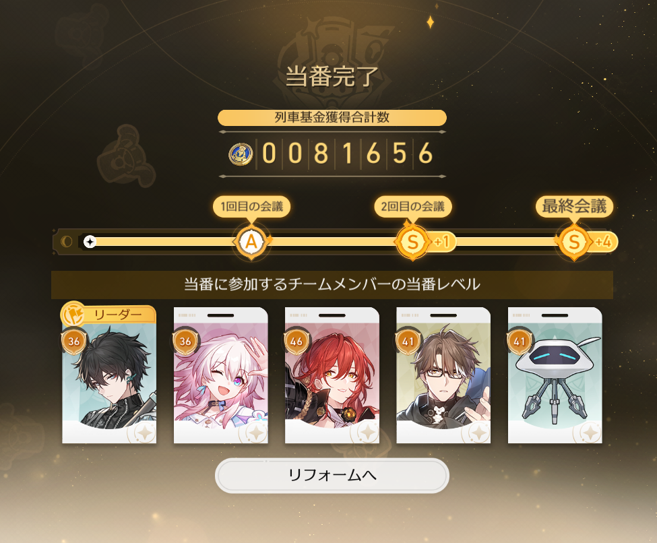The image size is (657, 543).
Task: Click the level 41 badge on robot card
Action: 519,342
